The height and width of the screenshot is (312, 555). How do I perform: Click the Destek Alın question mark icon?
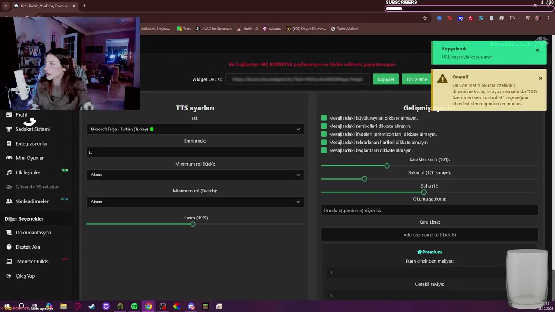tap(9, 247)
